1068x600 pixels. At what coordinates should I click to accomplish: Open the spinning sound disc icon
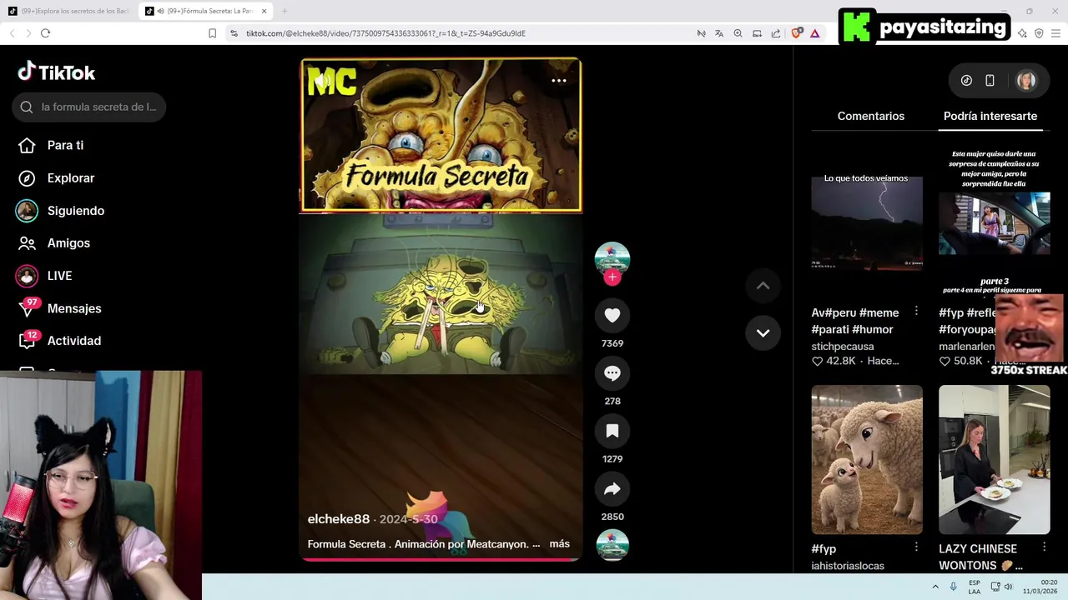[x=612, y=545]
